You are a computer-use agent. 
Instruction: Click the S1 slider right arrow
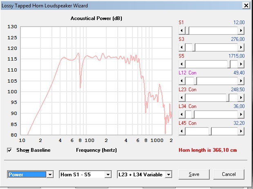click(241, 31)
